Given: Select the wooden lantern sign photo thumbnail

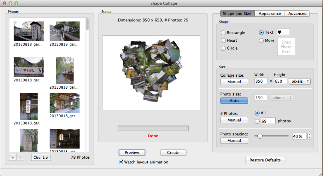Looking at the screenshot, I should [29, 107].
